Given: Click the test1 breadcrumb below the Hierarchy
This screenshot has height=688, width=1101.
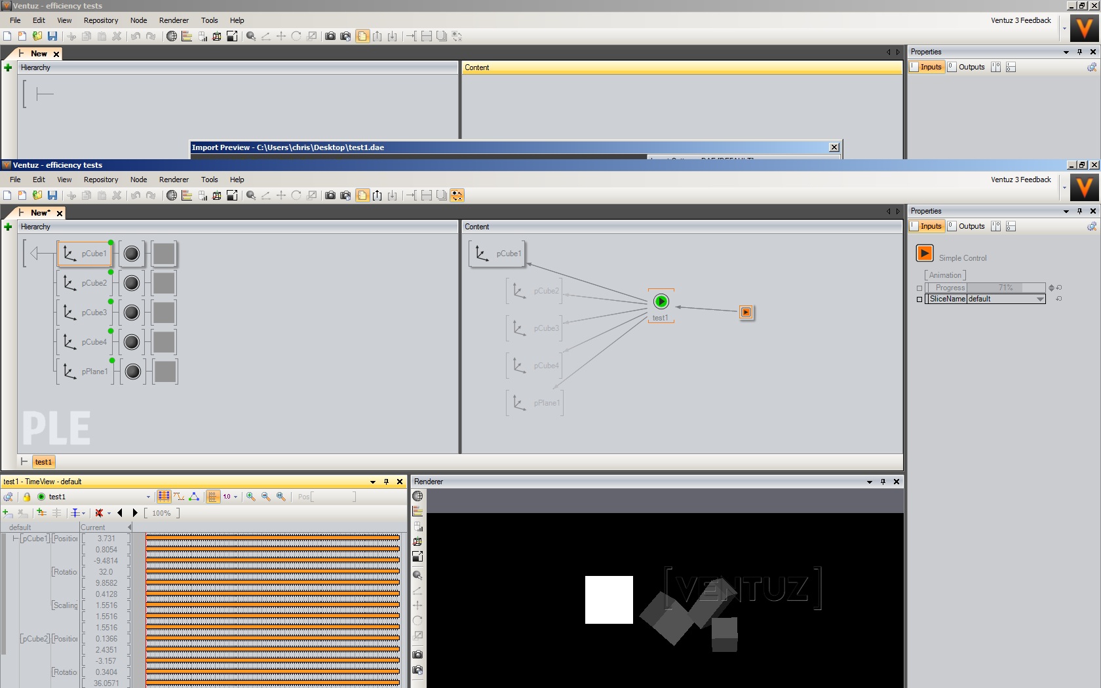Looking at the screenshot, I should (x=43, y=462).
